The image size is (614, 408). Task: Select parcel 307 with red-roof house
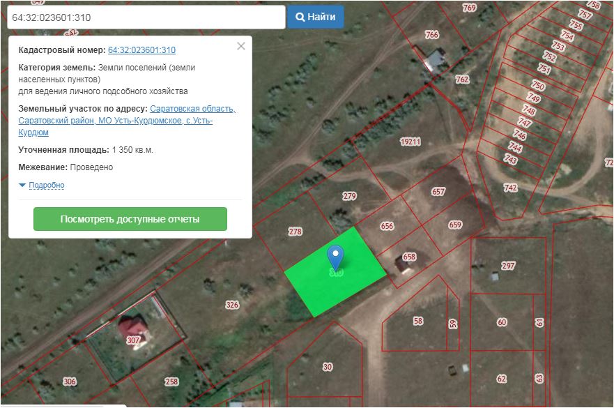(x=133, y=340)
